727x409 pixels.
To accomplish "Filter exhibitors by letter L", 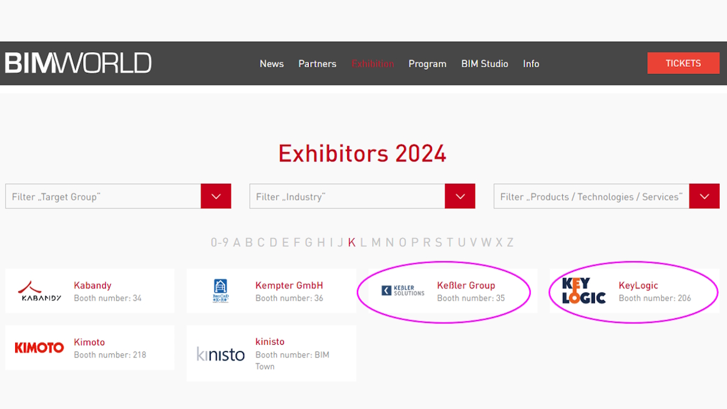I will 363,242.
